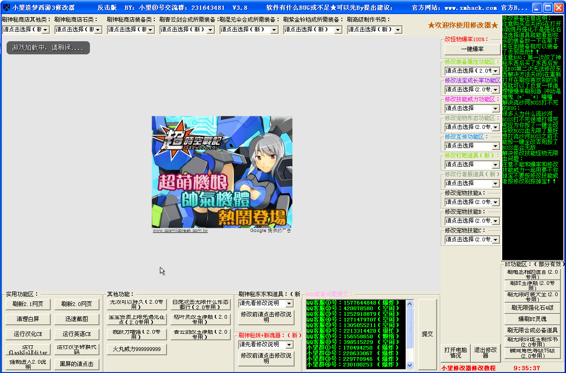Click the 爆刷BT灵魂 button
566x373 pixels.
[532, 319]
